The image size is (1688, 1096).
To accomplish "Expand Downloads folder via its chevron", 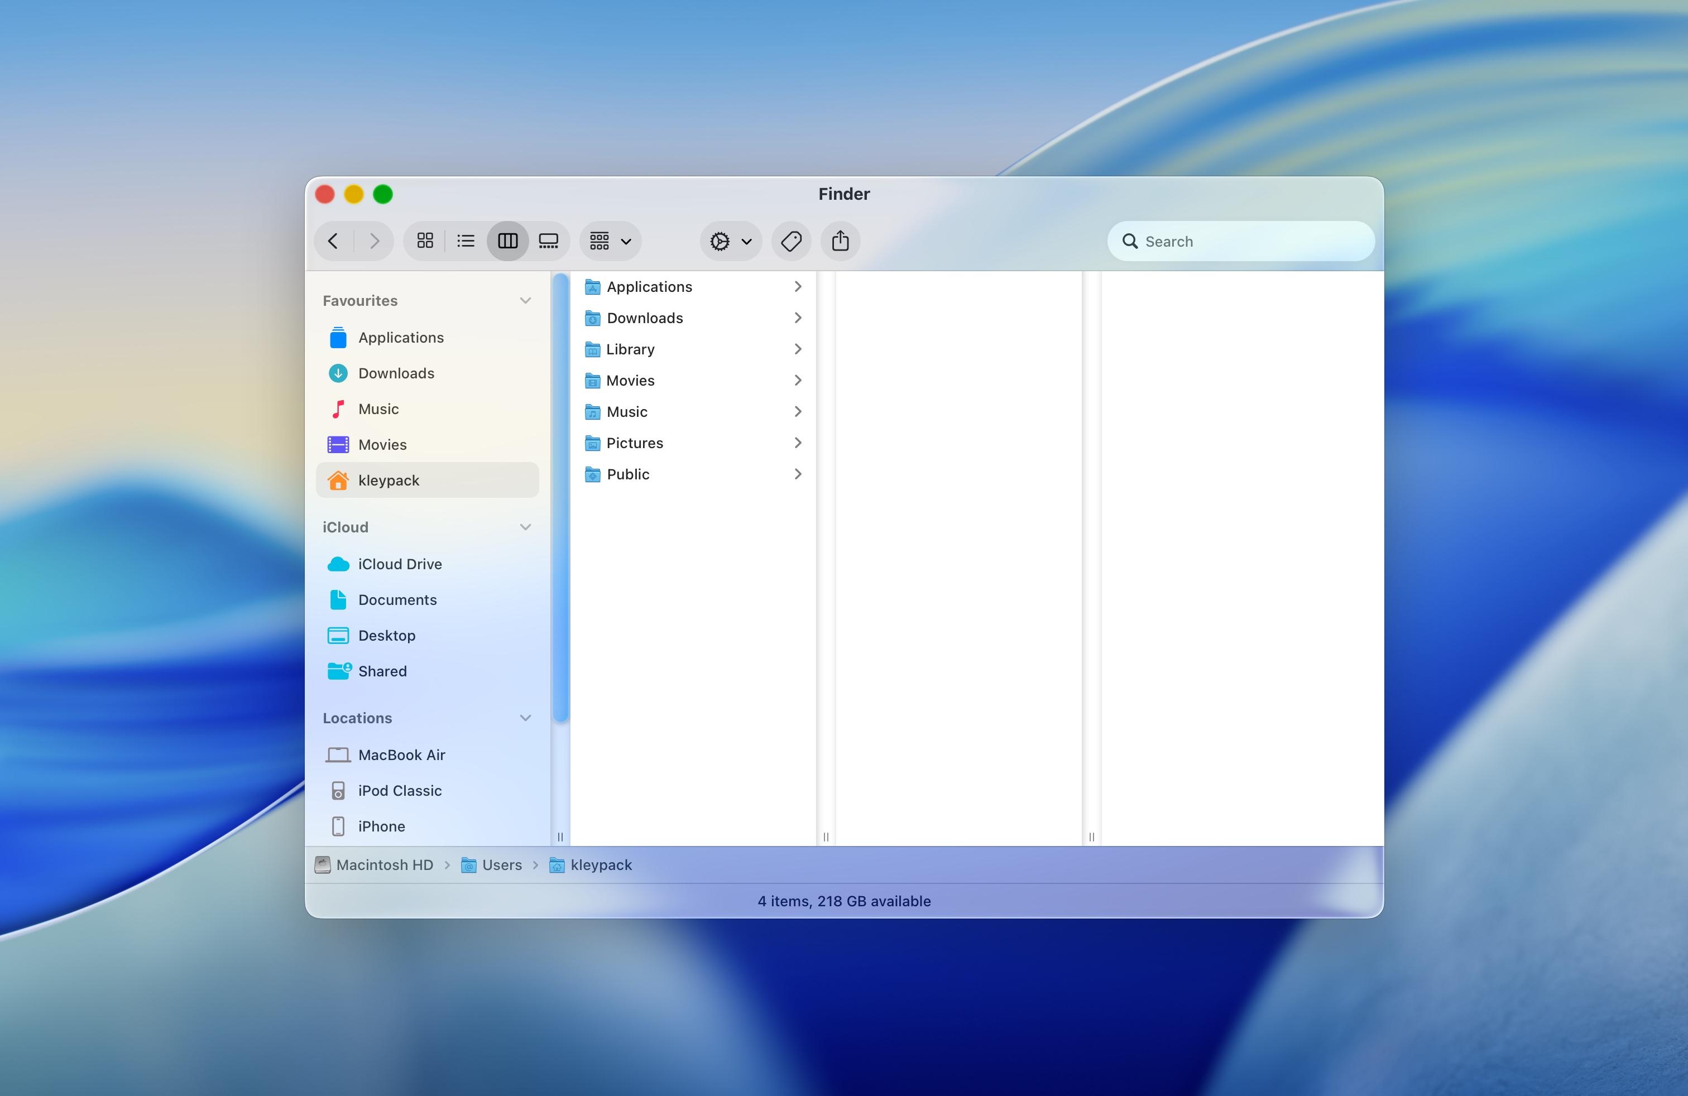I will point(798,318).
